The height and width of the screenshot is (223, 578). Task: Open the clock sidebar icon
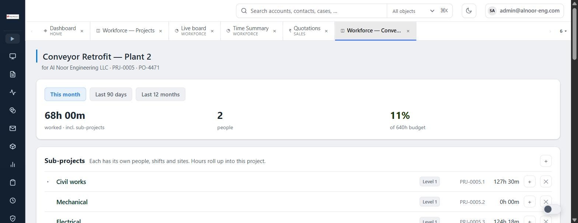tap(13, 201)
